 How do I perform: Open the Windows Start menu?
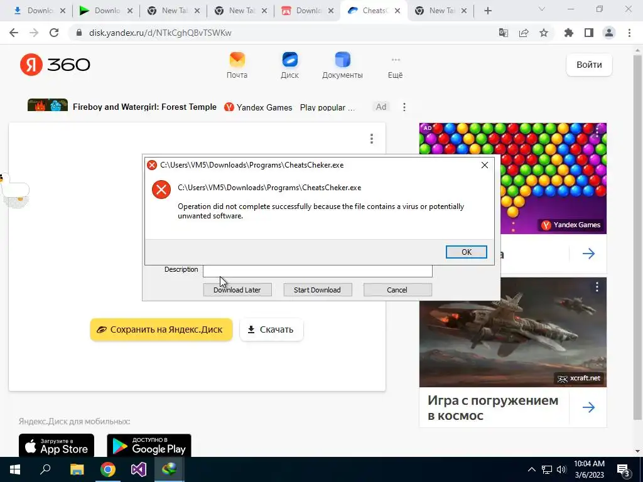[15, 469]
